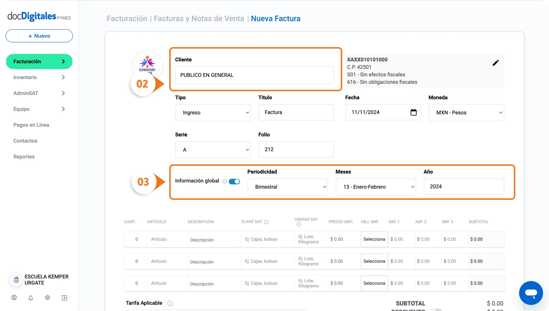549x311 pixels.
Task: Toggle the DESCUENTO switch
Action: click(x=436, y=309)
